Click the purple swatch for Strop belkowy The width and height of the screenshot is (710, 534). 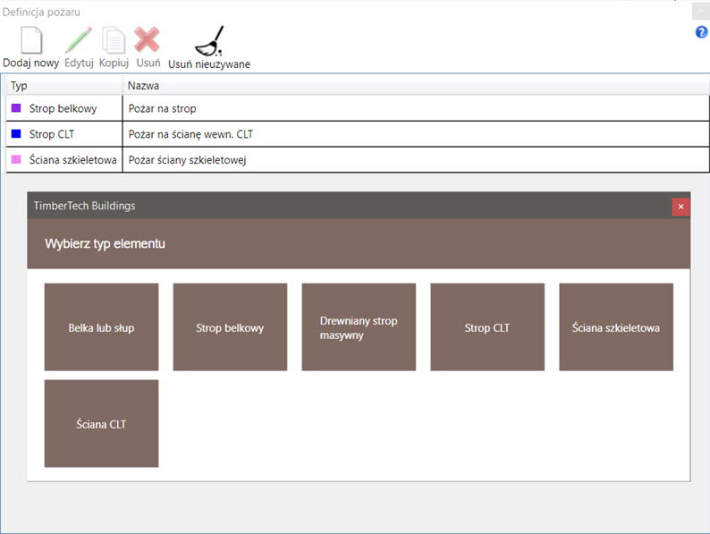[16, 108]
